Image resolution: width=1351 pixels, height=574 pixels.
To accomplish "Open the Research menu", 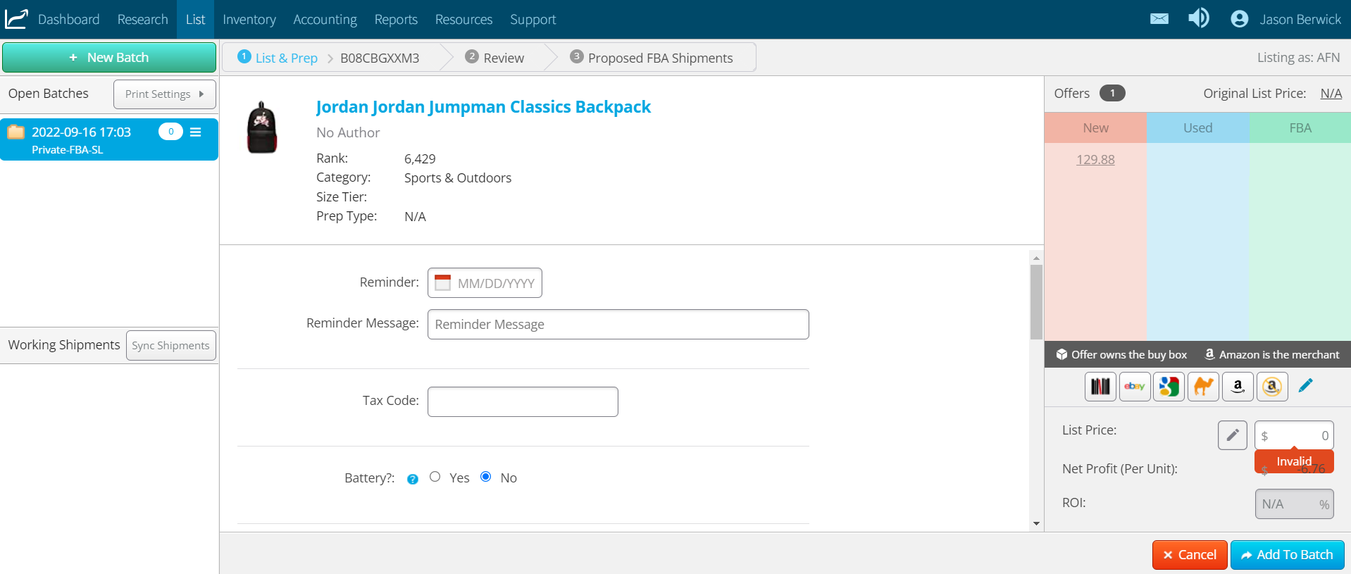I will pos(143,19).
